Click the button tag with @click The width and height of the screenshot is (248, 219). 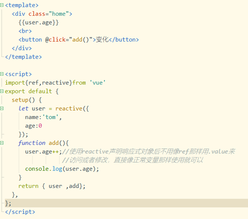pyautogui.click(x=79, y=39)
